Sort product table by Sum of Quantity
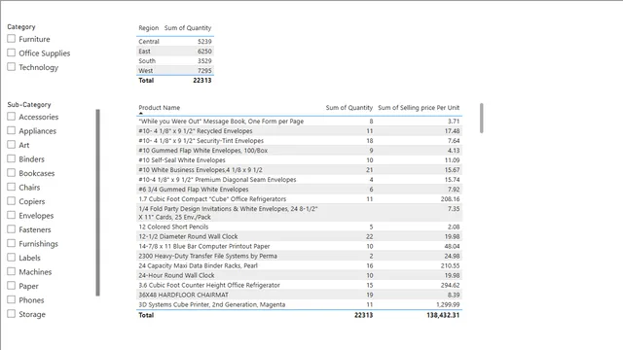 click(x=348, y=108)
